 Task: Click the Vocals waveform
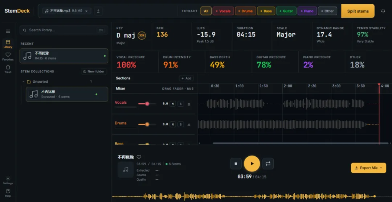[x=288, y=104]
